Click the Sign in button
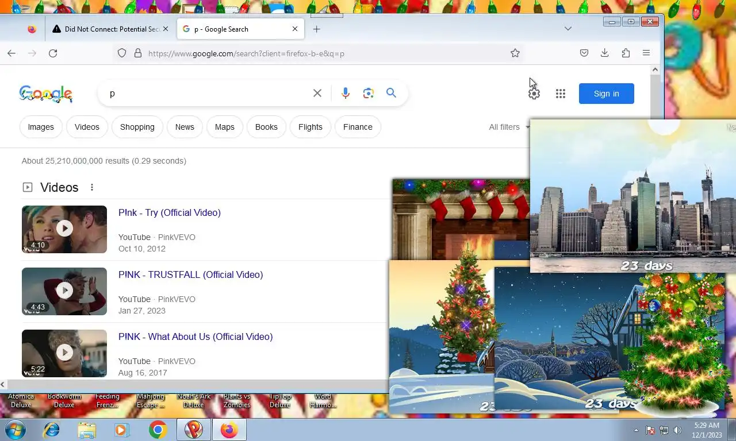736x441 pixels. click(x=607, y=94)
